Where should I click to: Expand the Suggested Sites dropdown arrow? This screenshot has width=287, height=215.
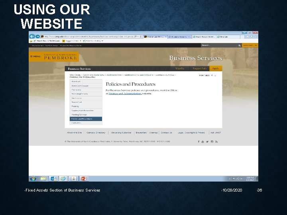click(81, 41)
